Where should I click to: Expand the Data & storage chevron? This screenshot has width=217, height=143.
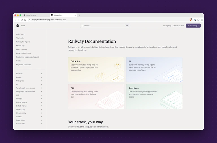click(x=41, y=106)
